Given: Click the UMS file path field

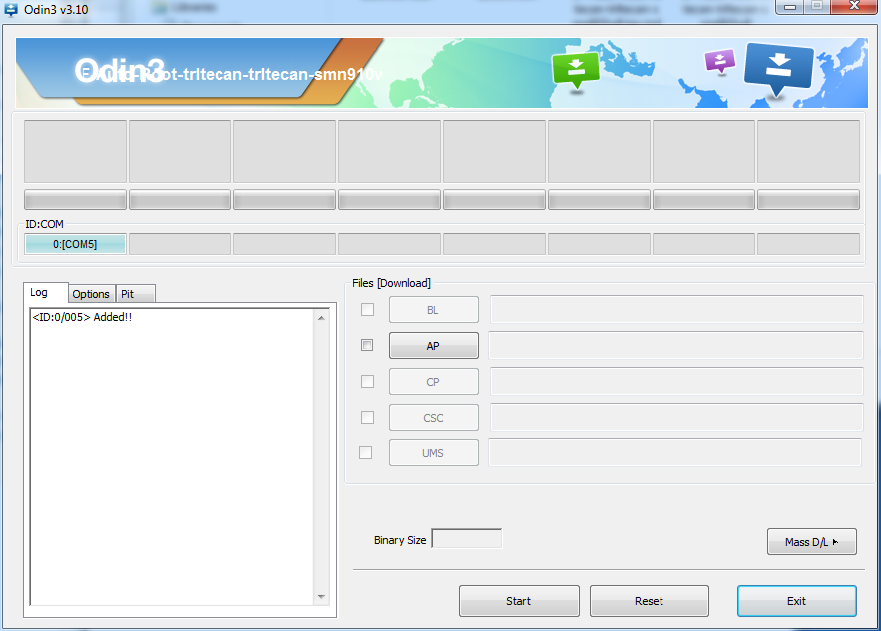Looking at the screenshot, I should [674, 452].
